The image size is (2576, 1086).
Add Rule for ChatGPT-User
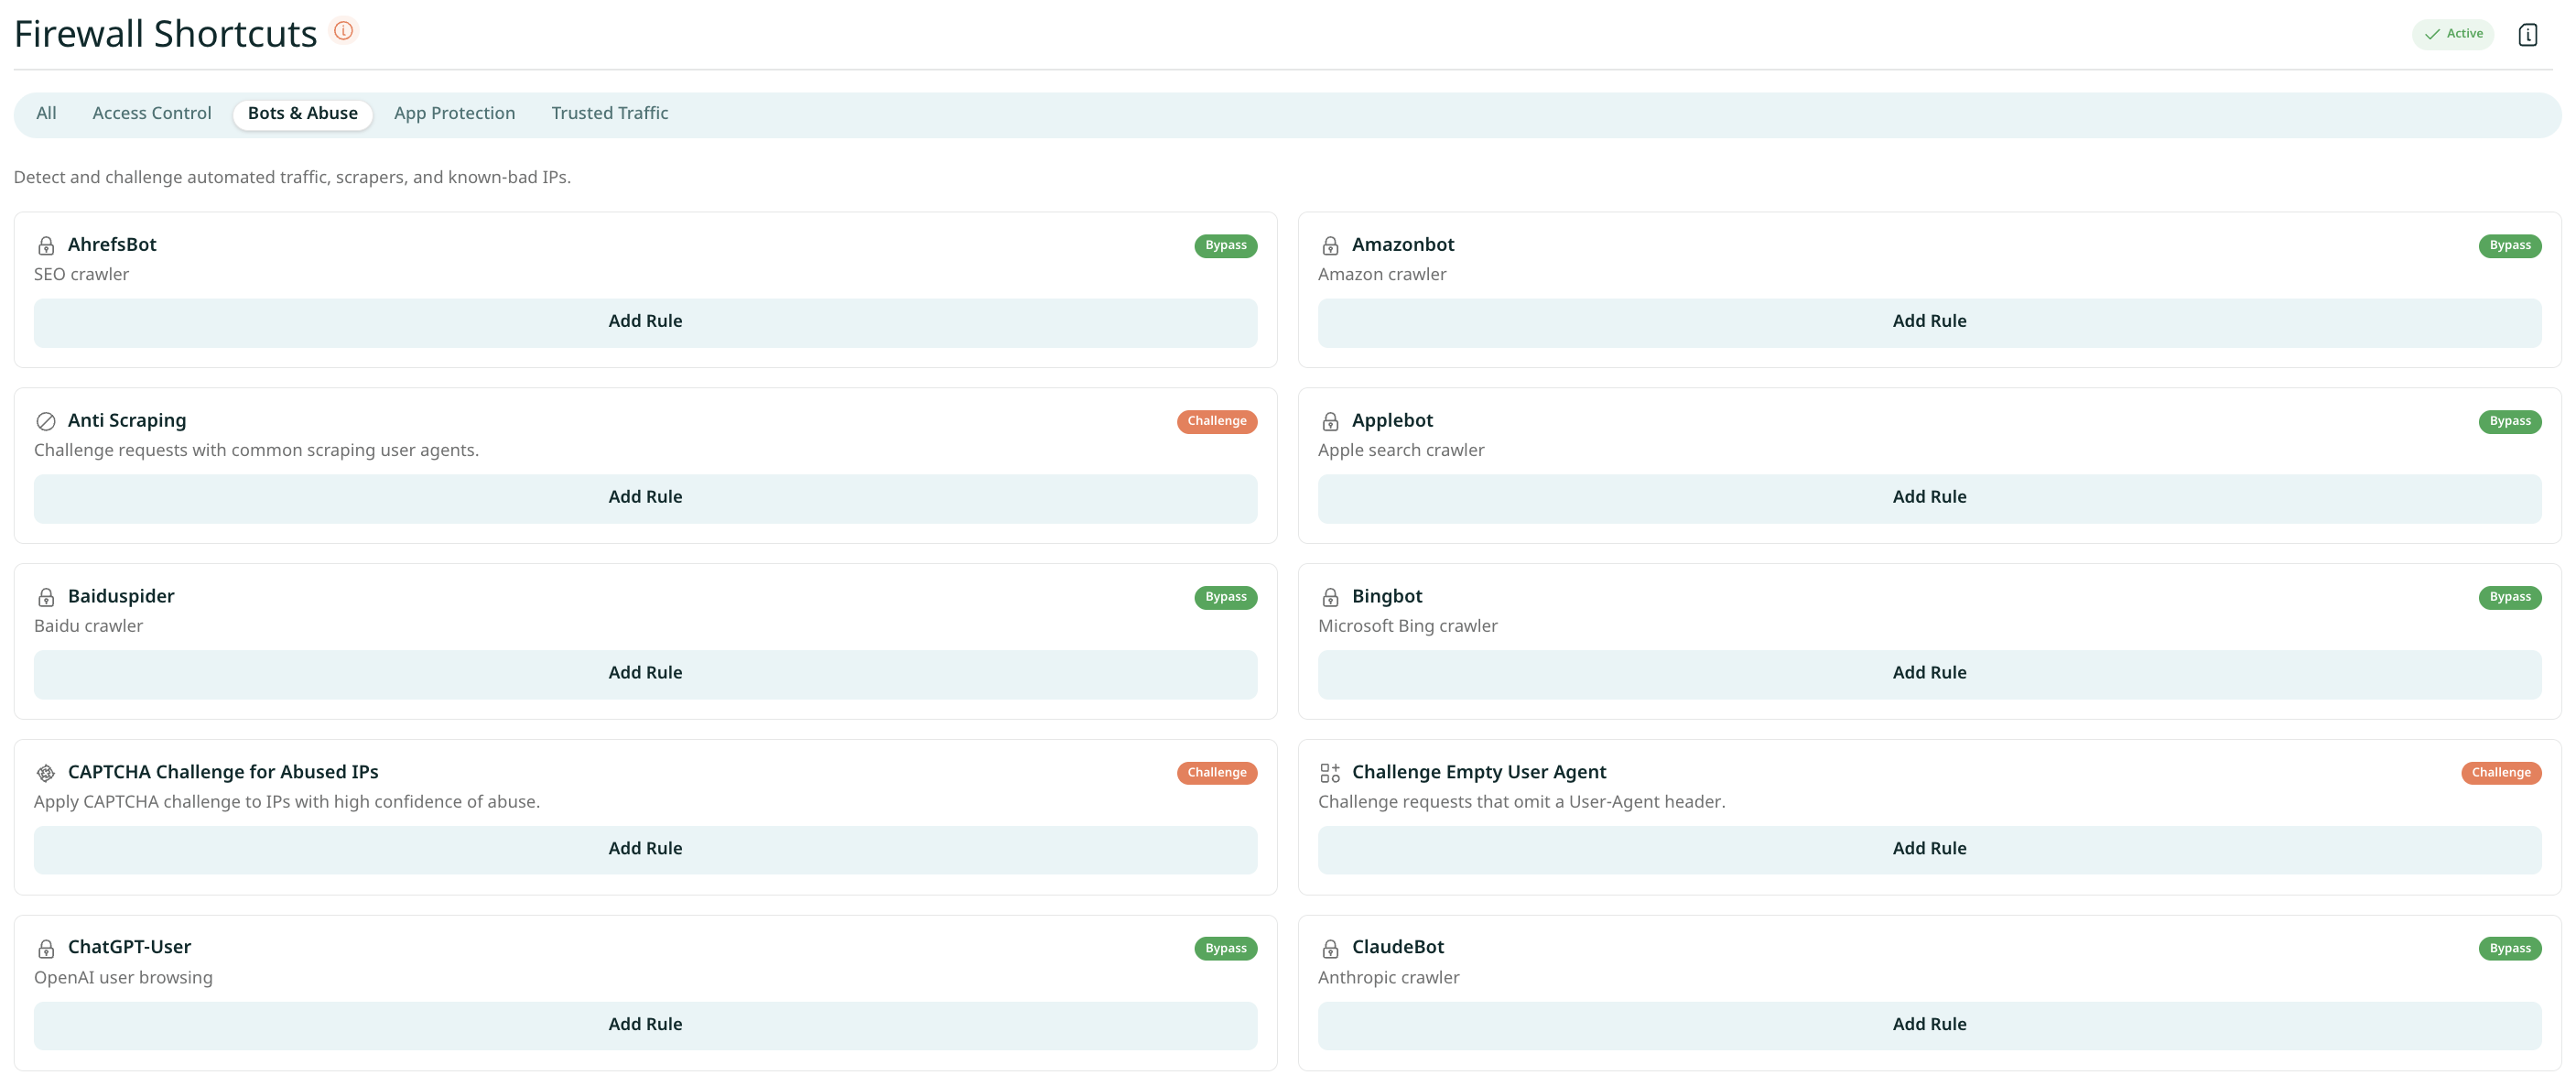point(645,1025)
